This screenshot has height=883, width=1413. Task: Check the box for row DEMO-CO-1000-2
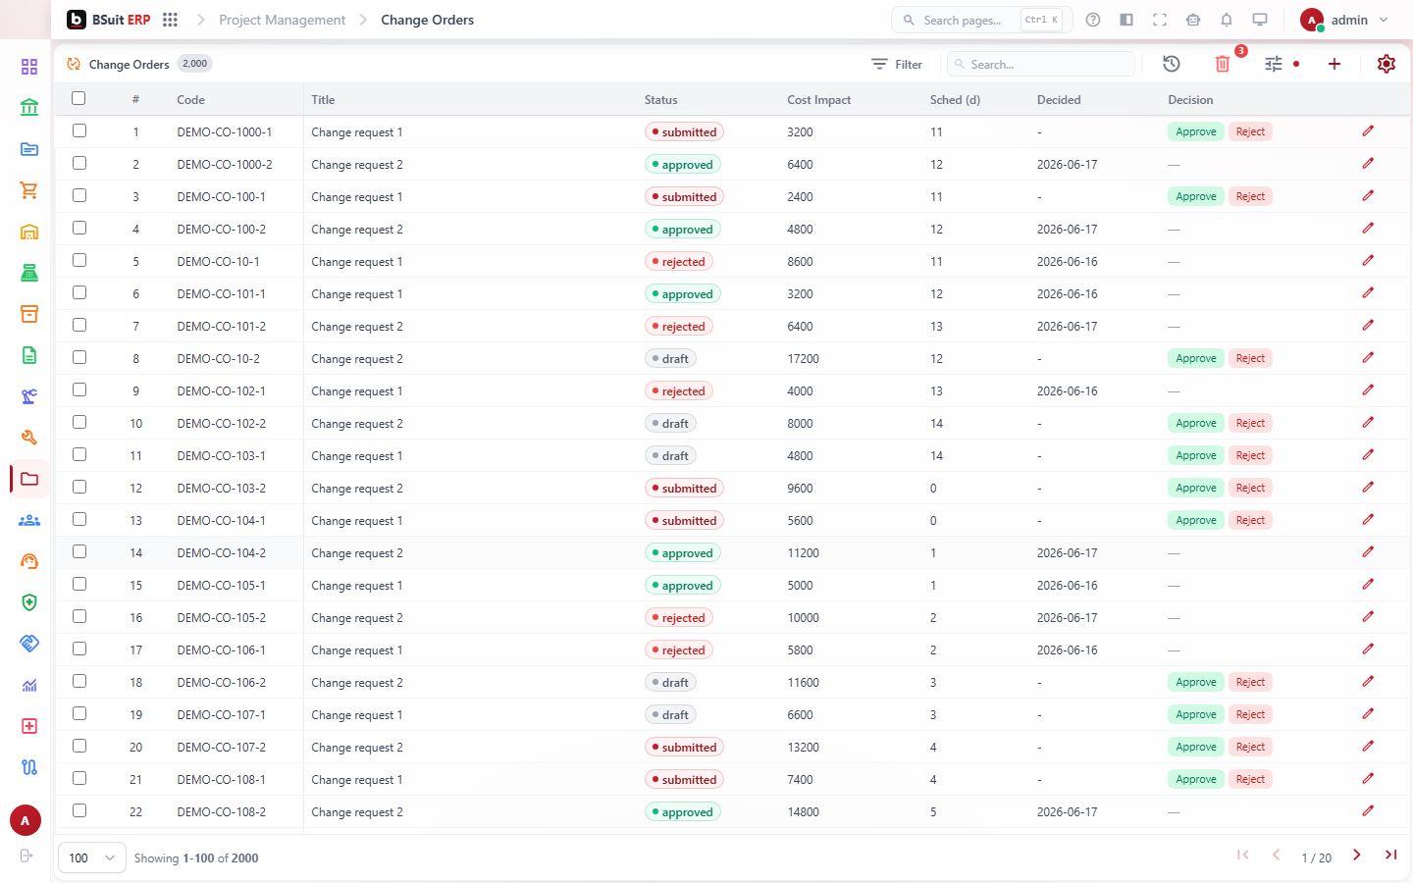79,163
